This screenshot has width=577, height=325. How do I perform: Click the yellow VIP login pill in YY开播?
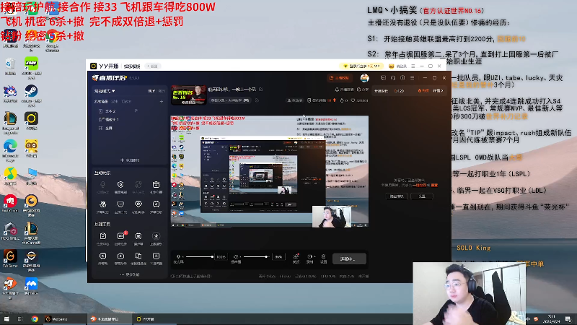tap(361, 66)
